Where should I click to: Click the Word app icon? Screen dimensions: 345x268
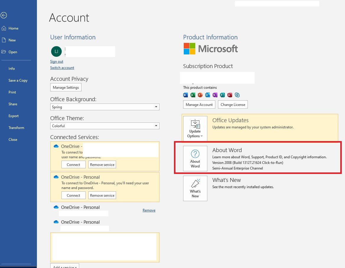pos(185,95)
